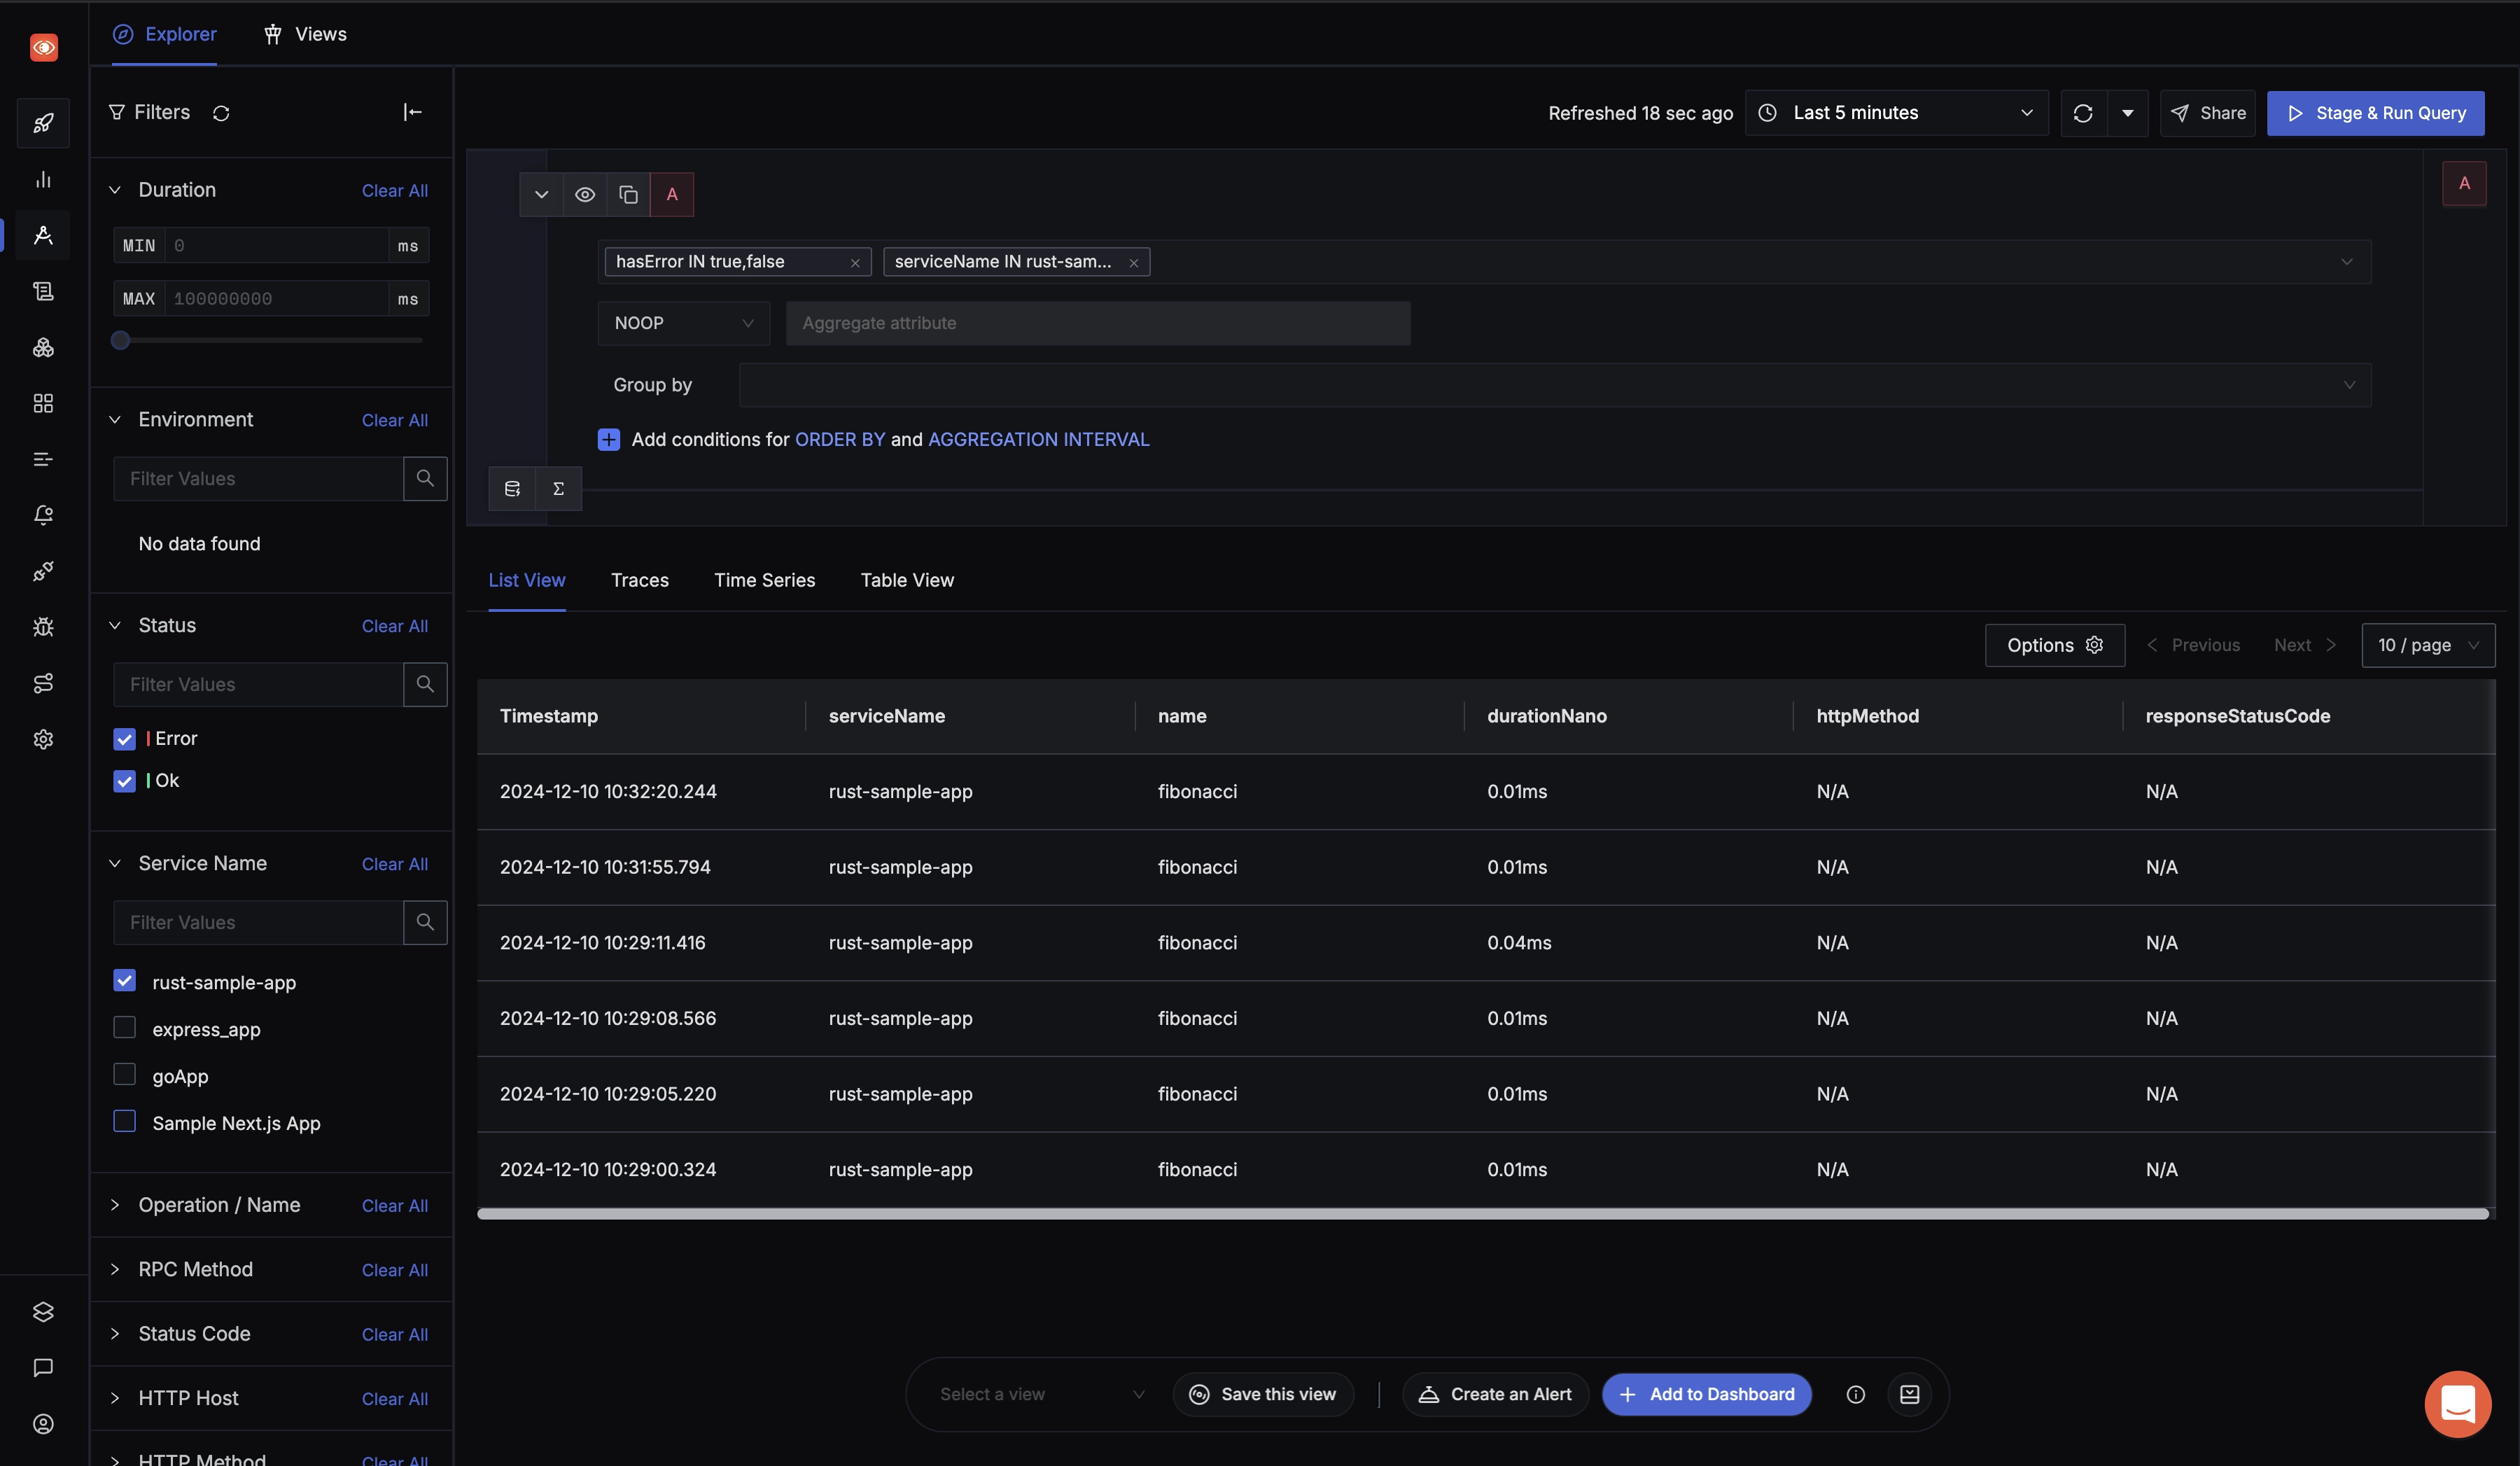Select the List View tab

tap(527, 581)
